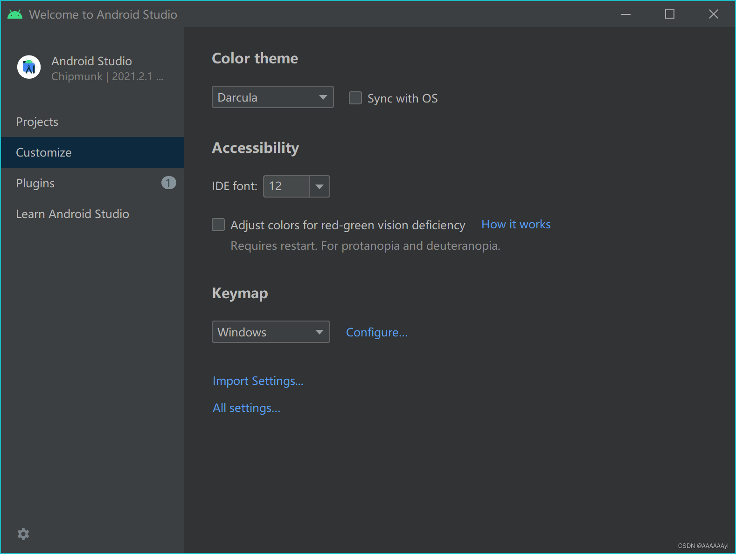Viewport: 736px width, 554px height.
Task: Click the Keymap heading
Action: (240, 294)
